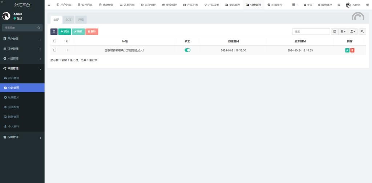Click the fullscreen icon in top bar

pos(339,5)
